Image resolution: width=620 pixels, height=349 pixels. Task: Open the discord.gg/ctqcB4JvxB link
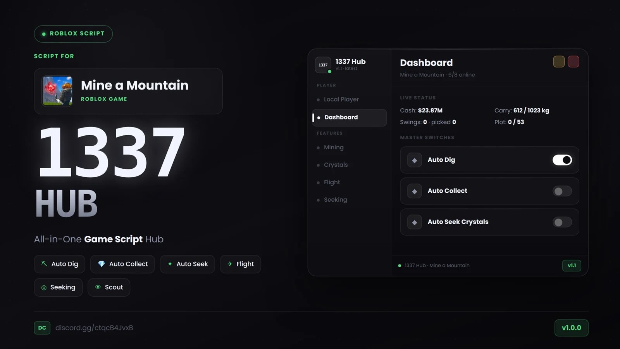[94, 328]
